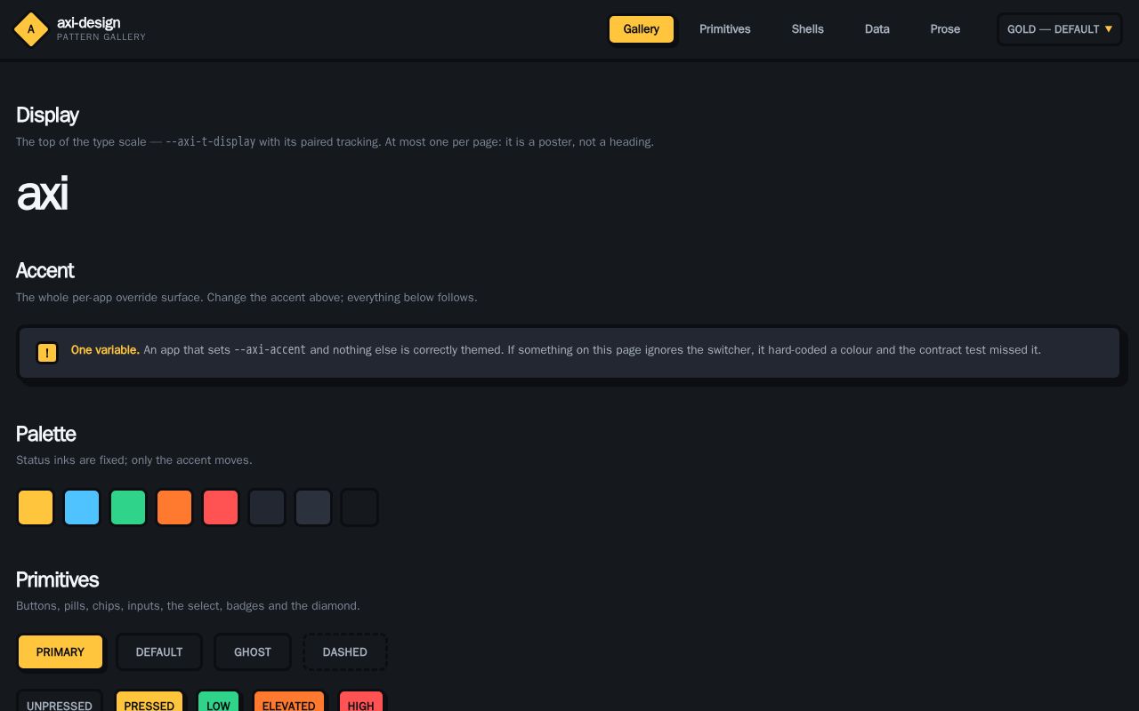Click the "--axi-accent" code text

coord(270,350)
